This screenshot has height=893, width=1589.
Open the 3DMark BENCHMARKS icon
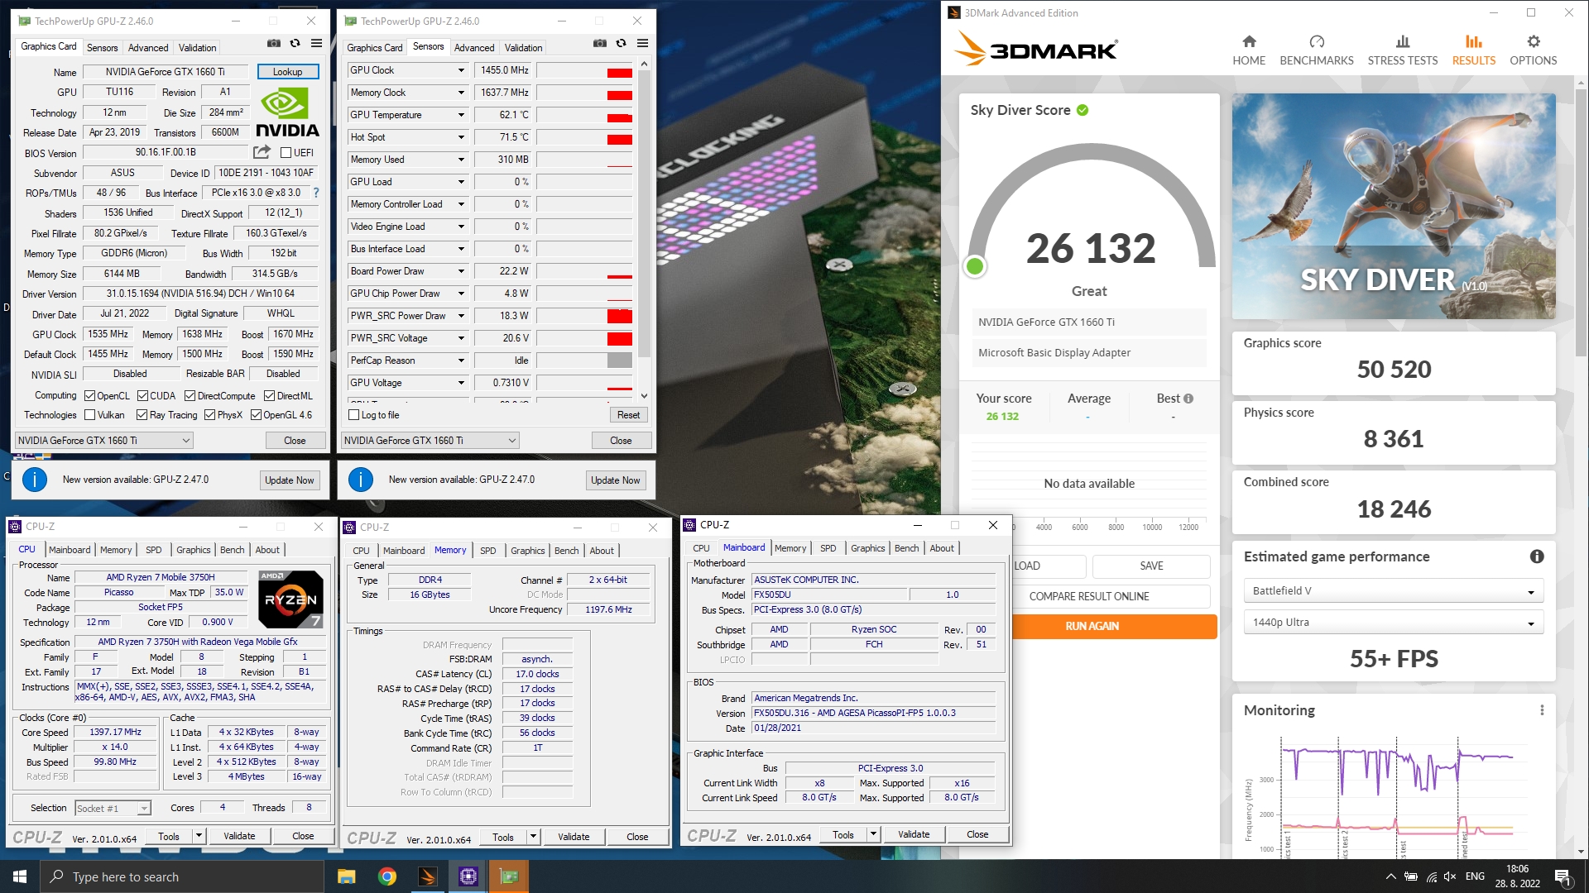[1317, 41]
